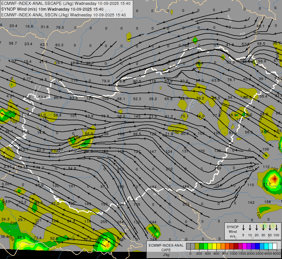Click the 100 m/s wind arrow in legend

(277, 227)
